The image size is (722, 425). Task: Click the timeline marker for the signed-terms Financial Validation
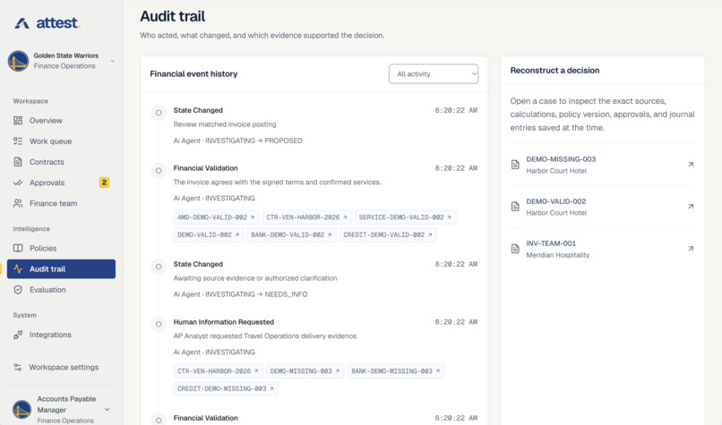click(x=159, y=171)
